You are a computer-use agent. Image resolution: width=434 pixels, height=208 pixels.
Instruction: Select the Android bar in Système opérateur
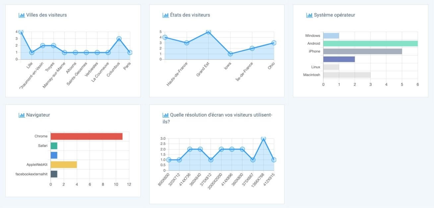pyautogui.click(x=370, y=44)
